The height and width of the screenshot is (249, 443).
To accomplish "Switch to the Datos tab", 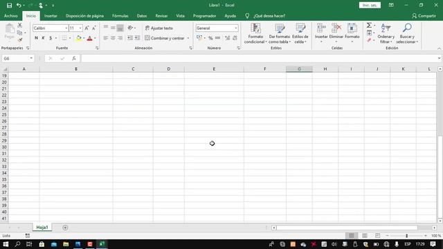I will 141,16.
